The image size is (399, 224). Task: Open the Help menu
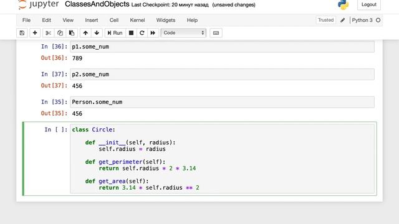pyautogui.click(x=192, y=20)
